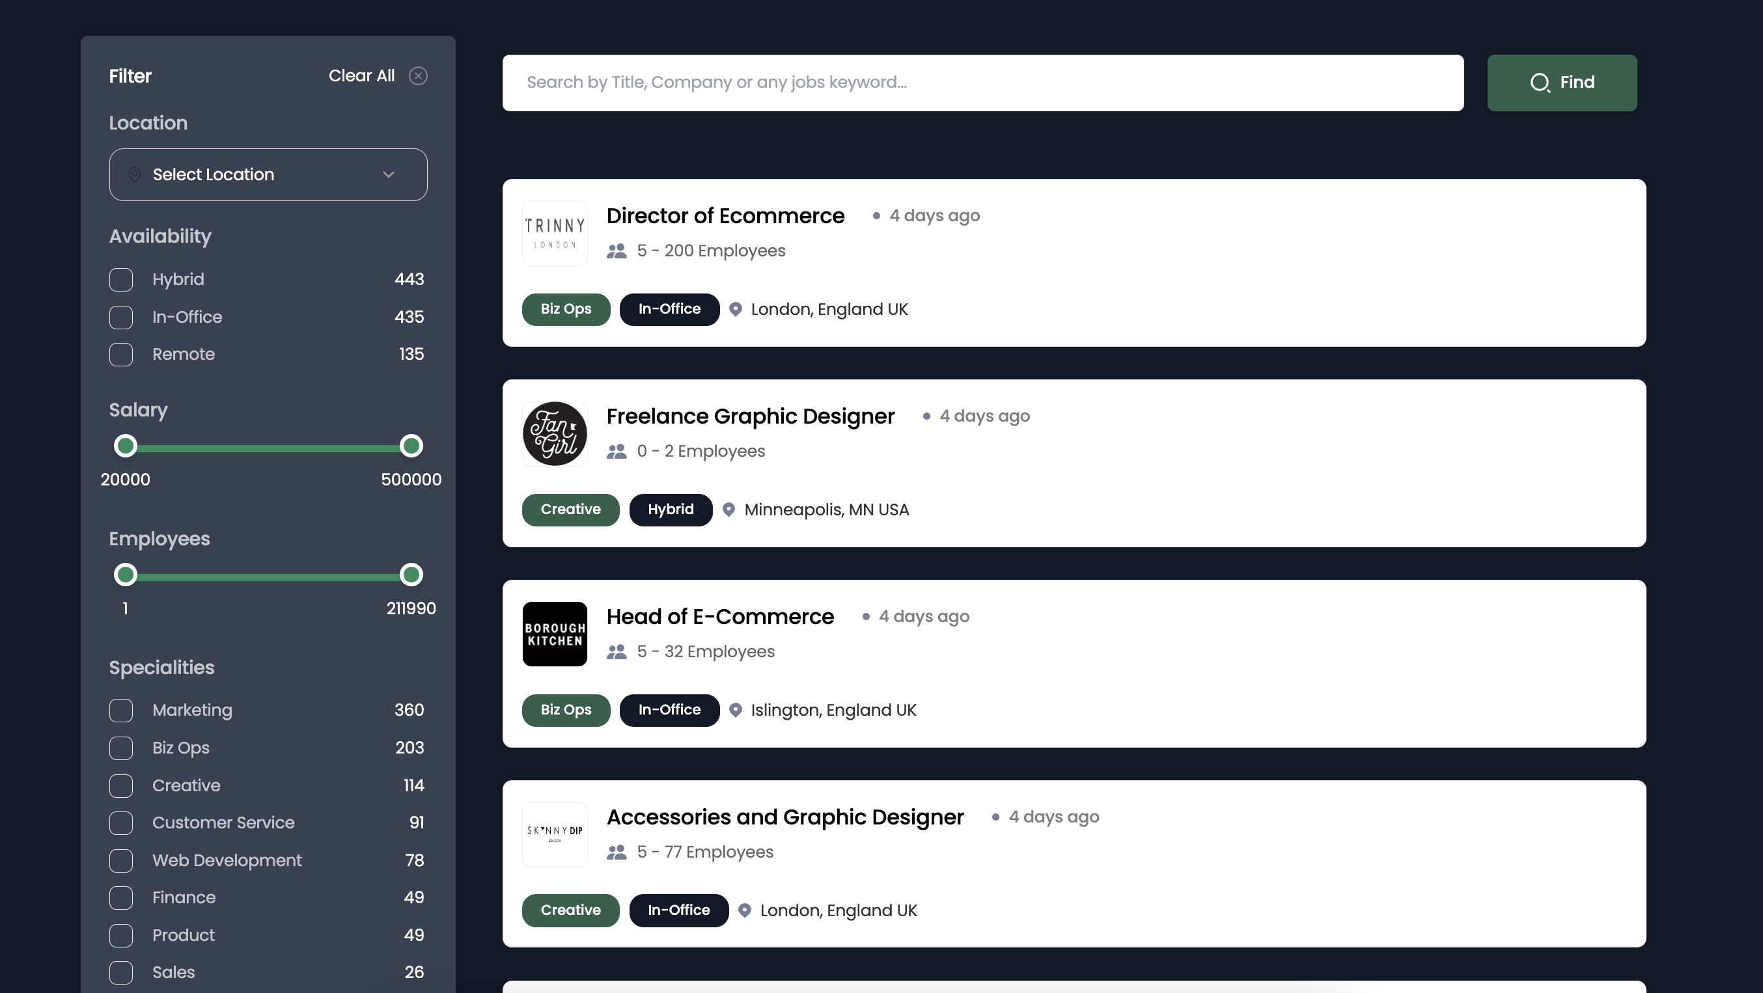Check the Customer Service speciality filter
1763x993 pixels.
pos(121,823)
